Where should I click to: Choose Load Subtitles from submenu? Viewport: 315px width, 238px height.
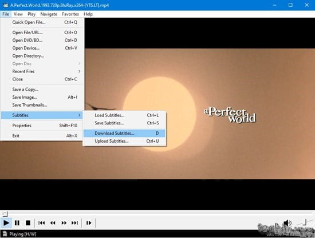(124, 115)
